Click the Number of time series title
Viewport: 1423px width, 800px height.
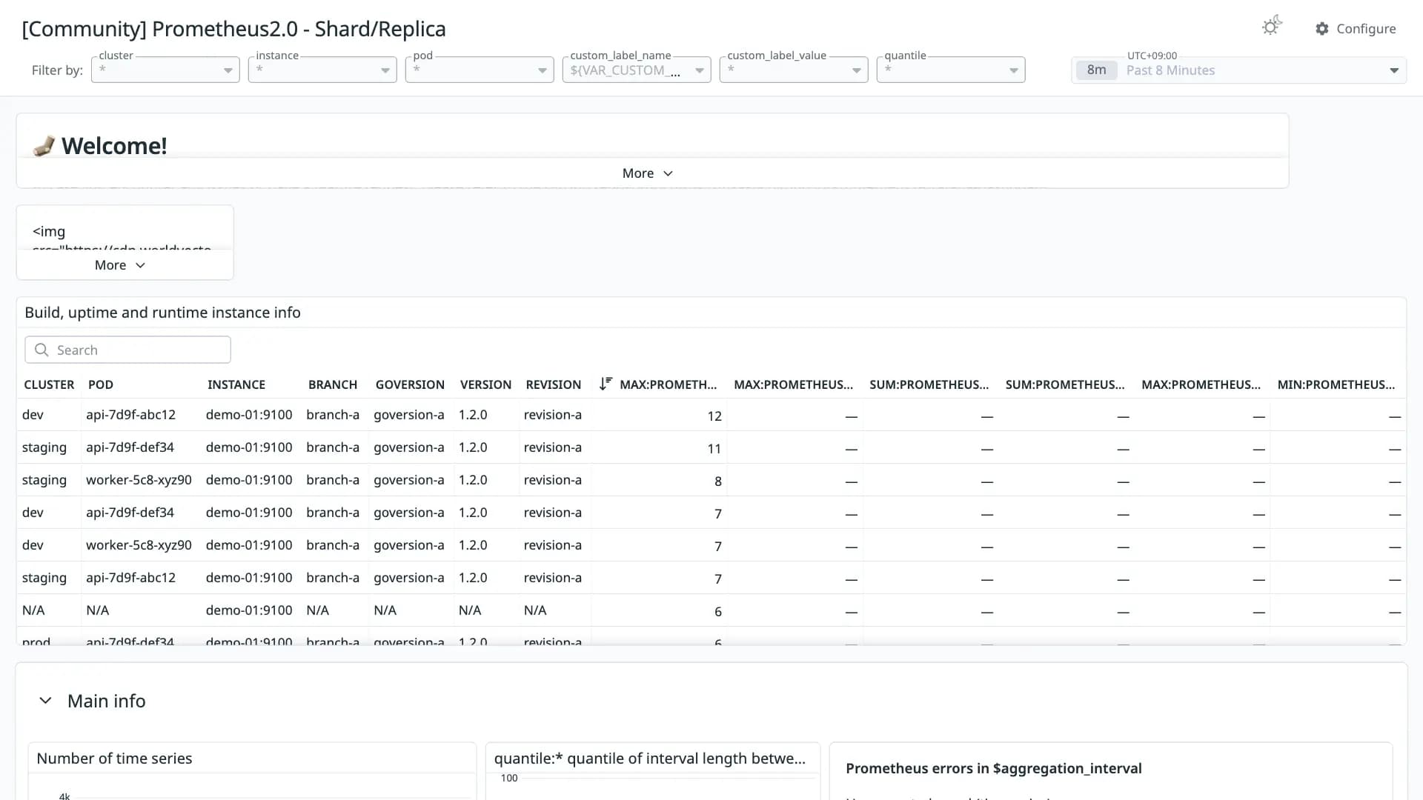(114, 759)
